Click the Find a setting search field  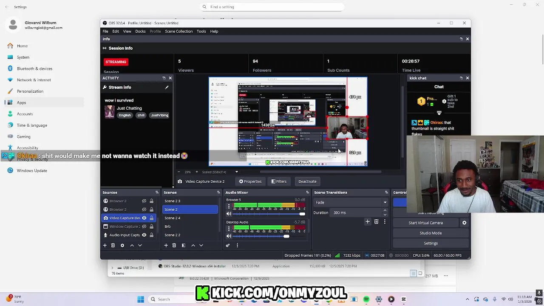(272, 7)
